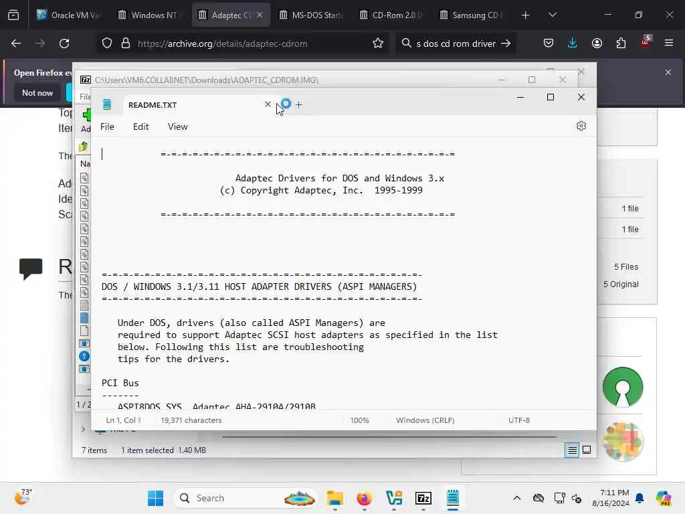Expand the list all tabs chevron
This screenshot has width=685, height=514.
[552, 15]
